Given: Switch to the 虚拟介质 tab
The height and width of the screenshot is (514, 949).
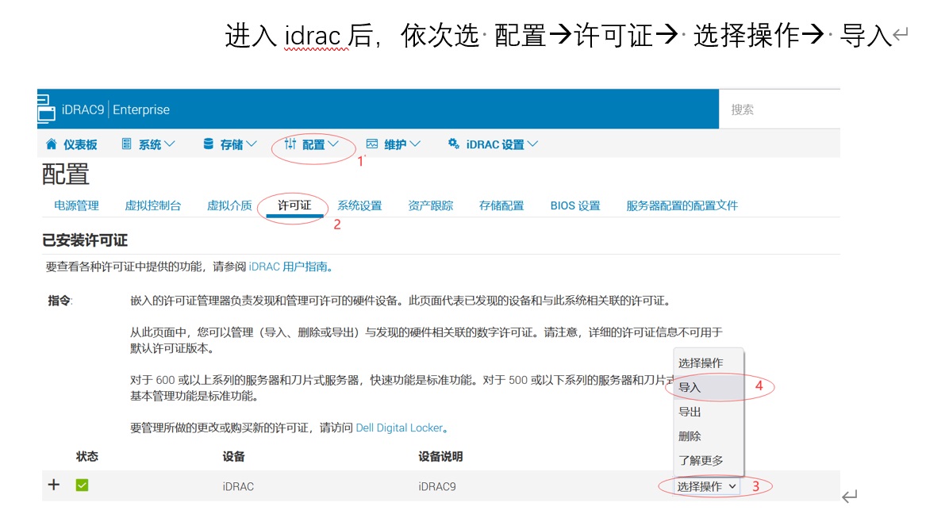Looking at the screenshot, I should [229, 205].
